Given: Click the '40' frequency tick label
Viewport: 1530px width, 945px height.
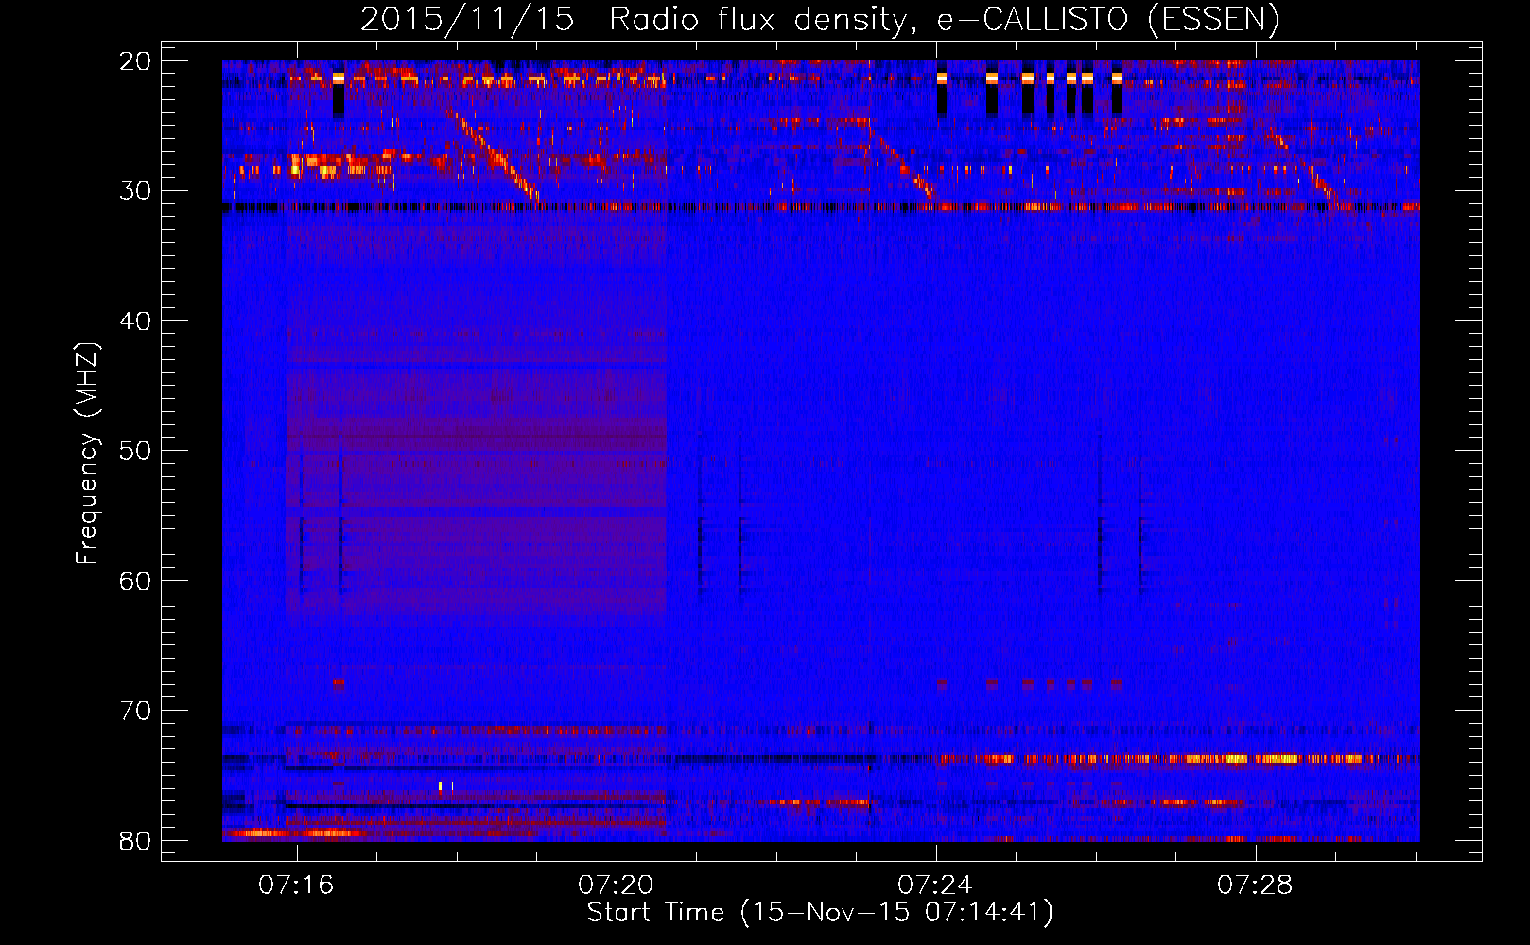Looking at the screenshot, I should tap(136, 321).
